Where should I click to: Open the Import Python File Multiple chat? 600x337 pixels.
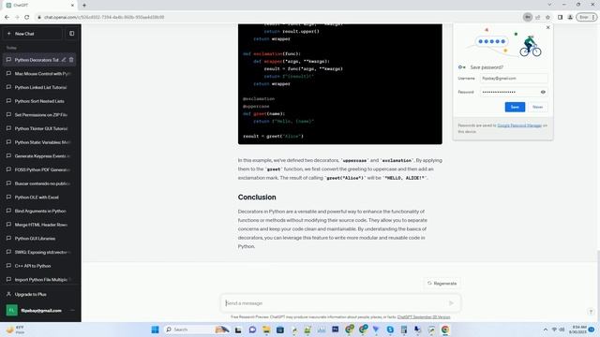pos(39,280)
